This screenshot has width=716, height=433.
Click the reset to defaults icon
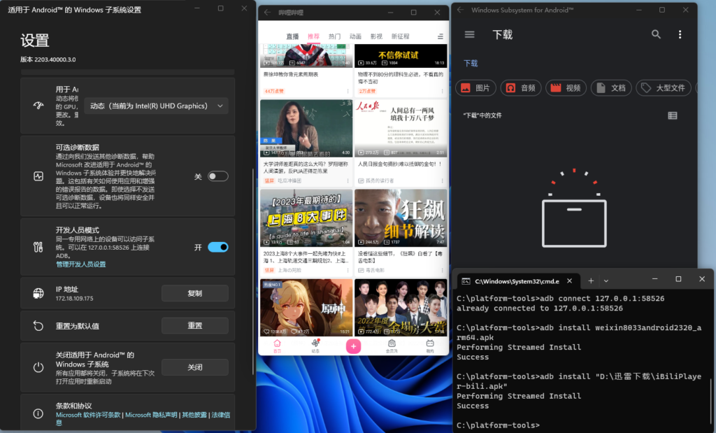tap(38, 326)
